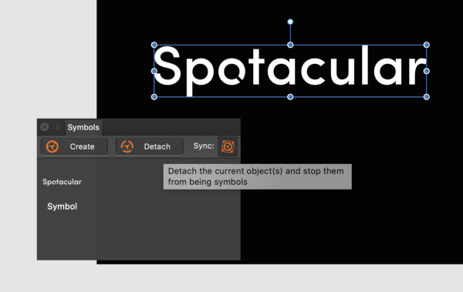Select the Spotacular logo text on canvas
The height and width of the screenshot is (292, 463).
[290, 71]
